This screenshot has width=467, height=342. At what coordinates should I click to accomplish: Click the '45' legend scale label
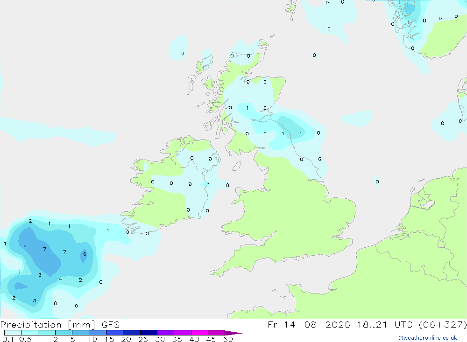click(x=211, y=339)
